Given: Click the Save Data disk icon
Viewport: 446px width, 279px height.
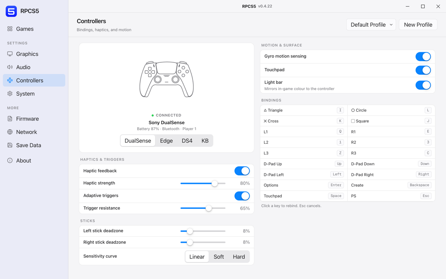Looking at the screenshot, I should [x=10, y=145].
